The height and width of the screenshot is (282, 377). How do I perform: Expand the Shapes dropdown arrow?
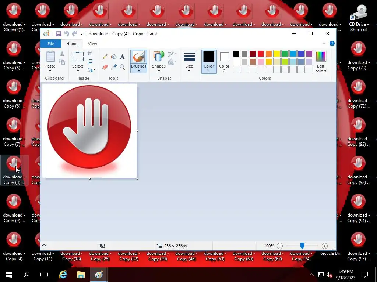pos(159,71)
